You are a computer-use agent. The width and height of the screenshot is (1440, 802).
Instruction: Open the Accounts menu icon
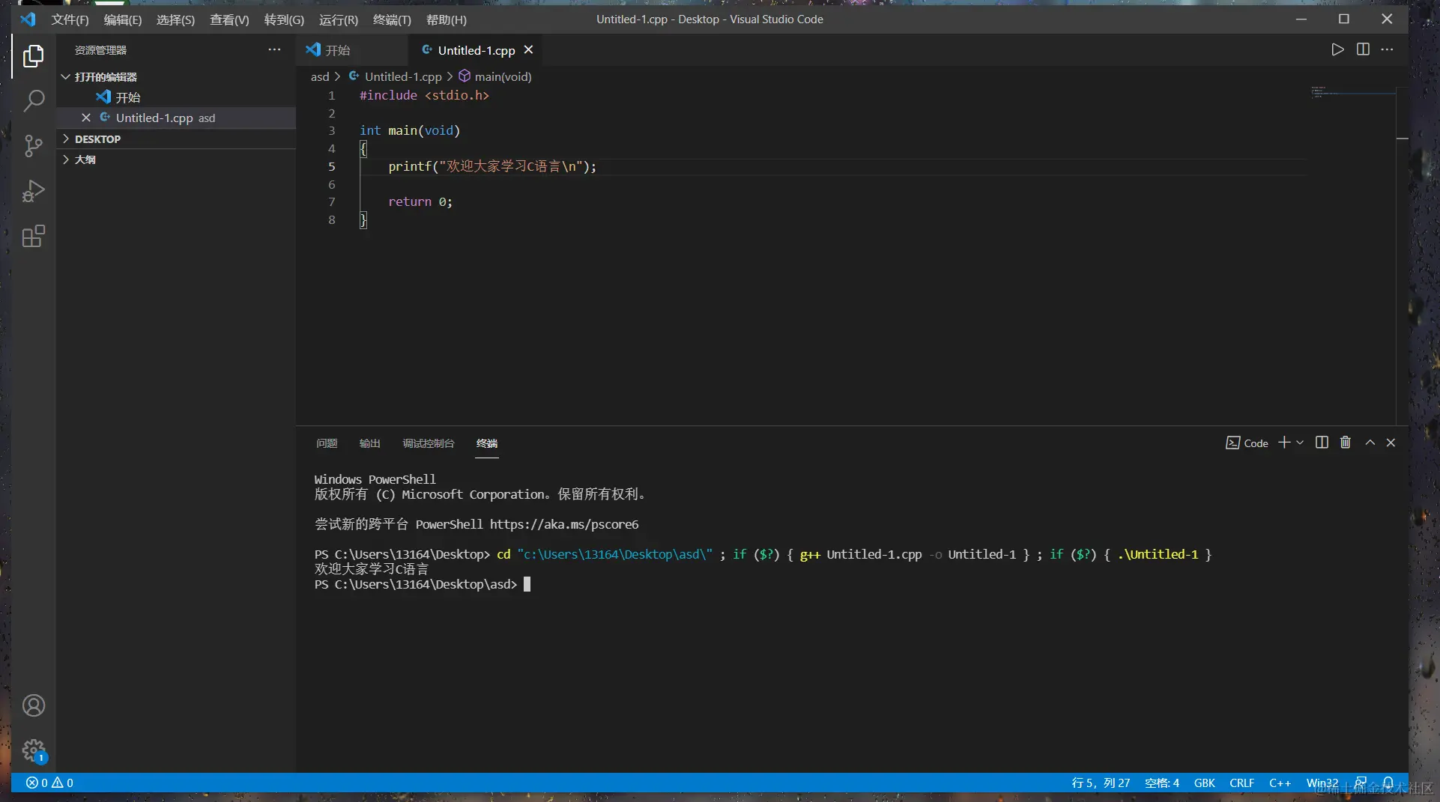coord(34,705)
